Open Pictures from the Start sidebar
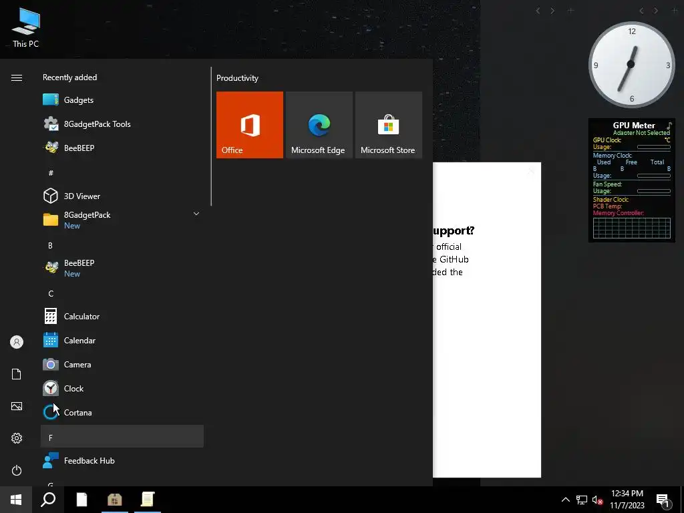The image size is (684, 513). [x=17, y=406]
